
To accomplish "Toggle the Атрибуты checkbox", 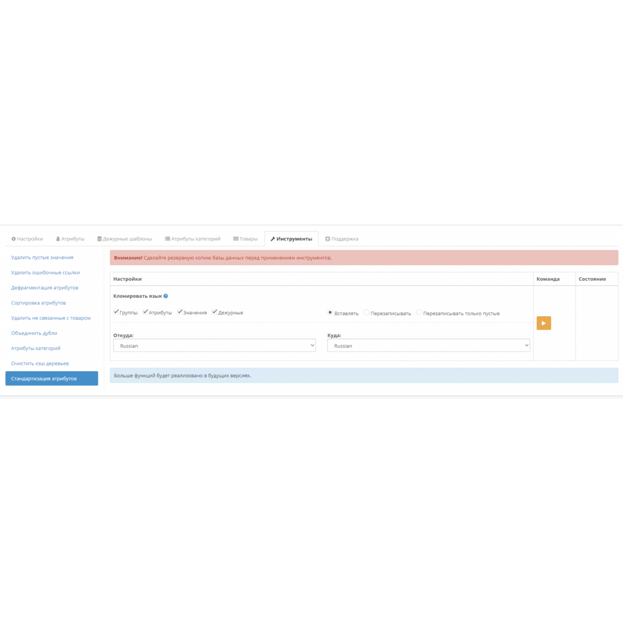I will coord(145,312).
